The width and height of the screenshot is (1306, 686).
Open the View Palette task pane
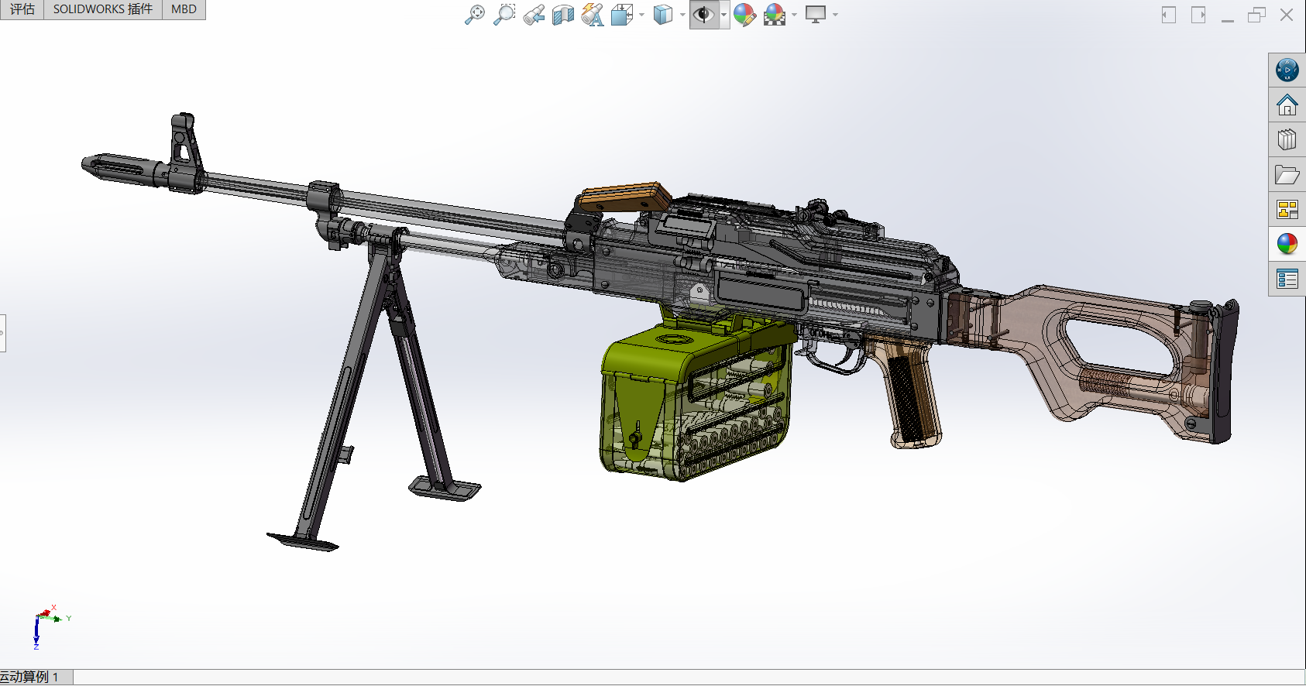point(1287,210)
